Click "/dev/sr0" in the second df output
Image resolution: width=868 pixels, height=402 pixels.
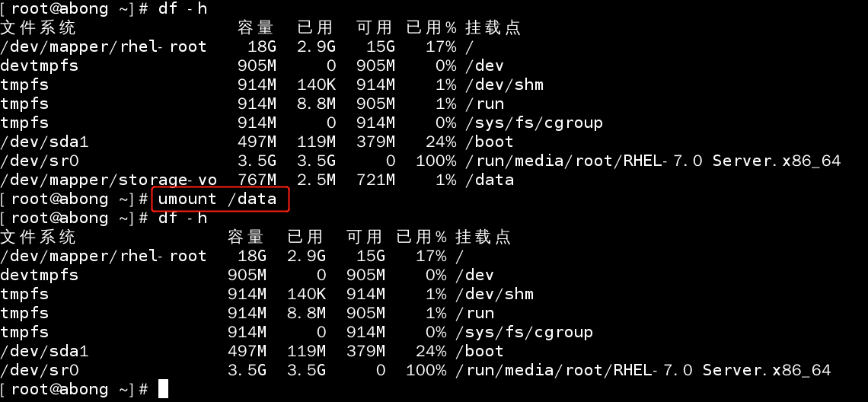point(40,371)
